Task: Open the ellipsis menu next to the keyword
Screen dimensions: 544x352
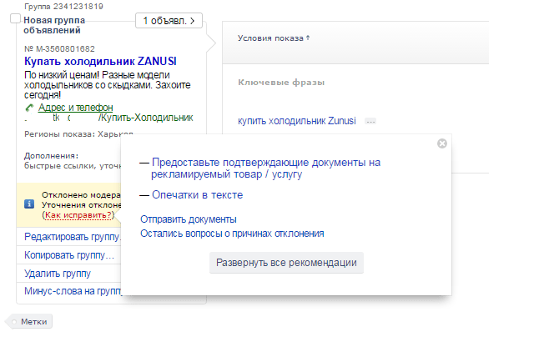Action: [370, 122]
